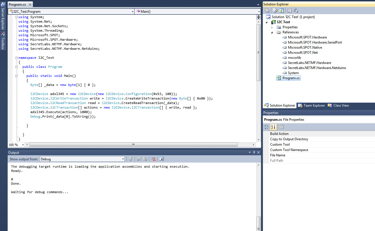The height and width of the screenshot is (231, 375).
Task: Click the View Code toolbar icon
Action: pyautogui.click(x=290, y=10)
